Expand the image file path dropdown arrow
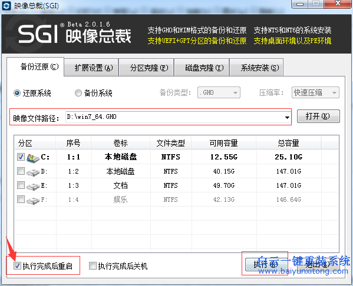 pyautogui.click(x=287, y=117)
